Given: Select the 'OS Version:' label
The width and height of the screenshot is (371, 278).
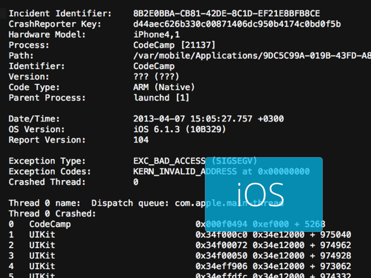Looking at the screenshot, I should (x=37, y=129).
